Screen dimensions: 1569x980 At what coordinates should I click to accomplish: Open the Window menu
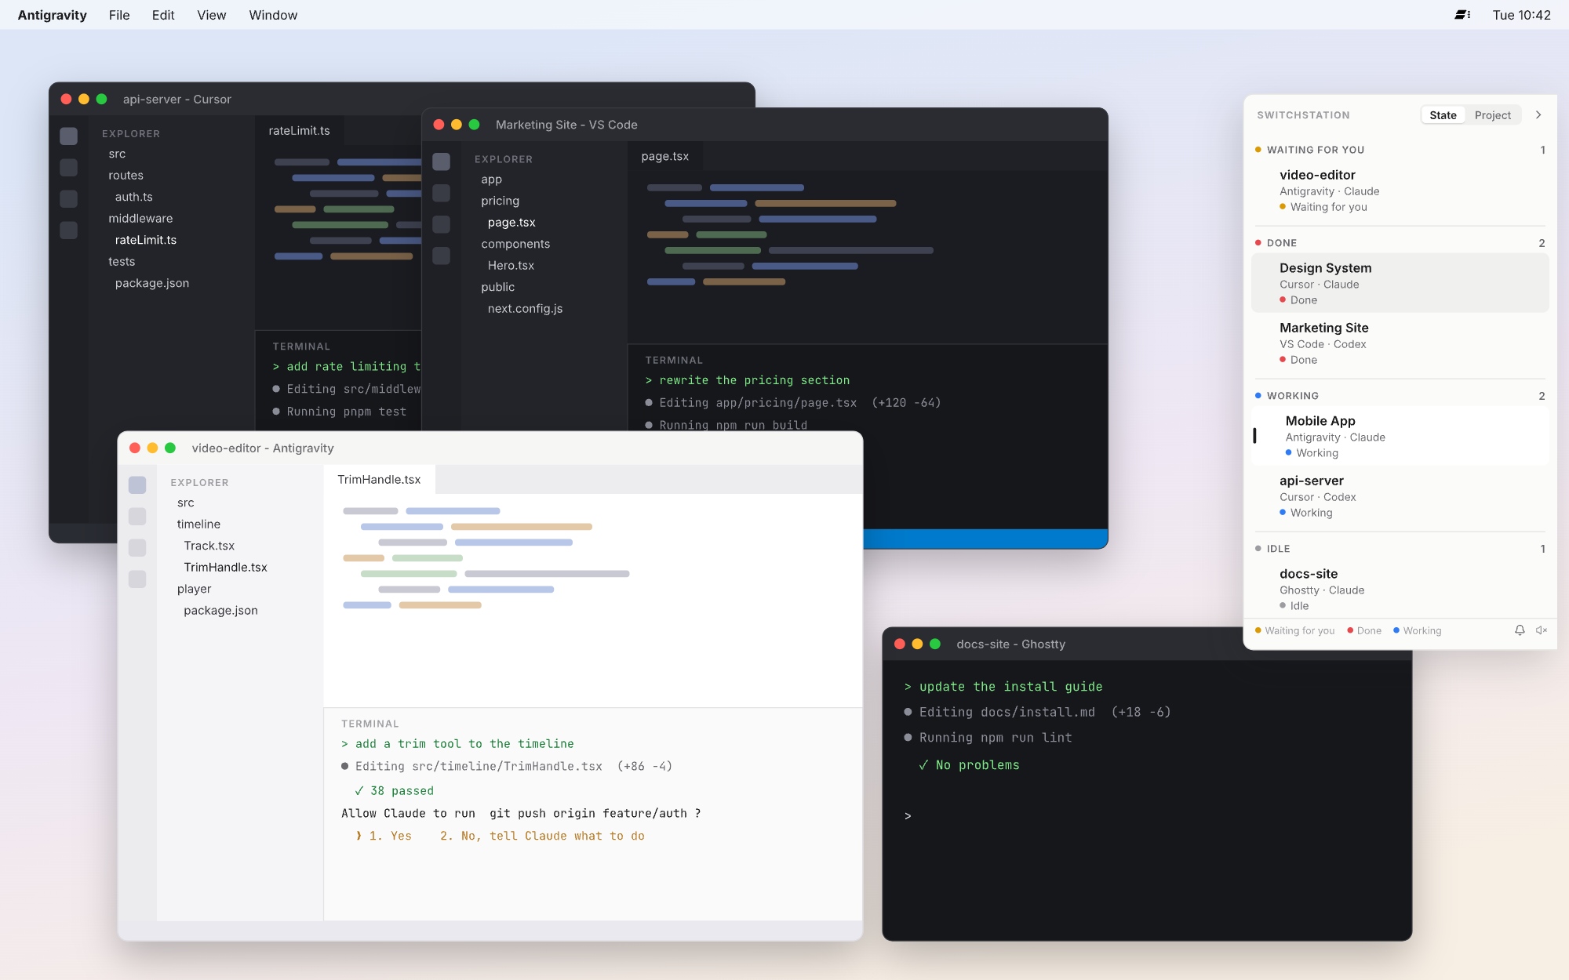pyautogui.click(x=273, y=15)
